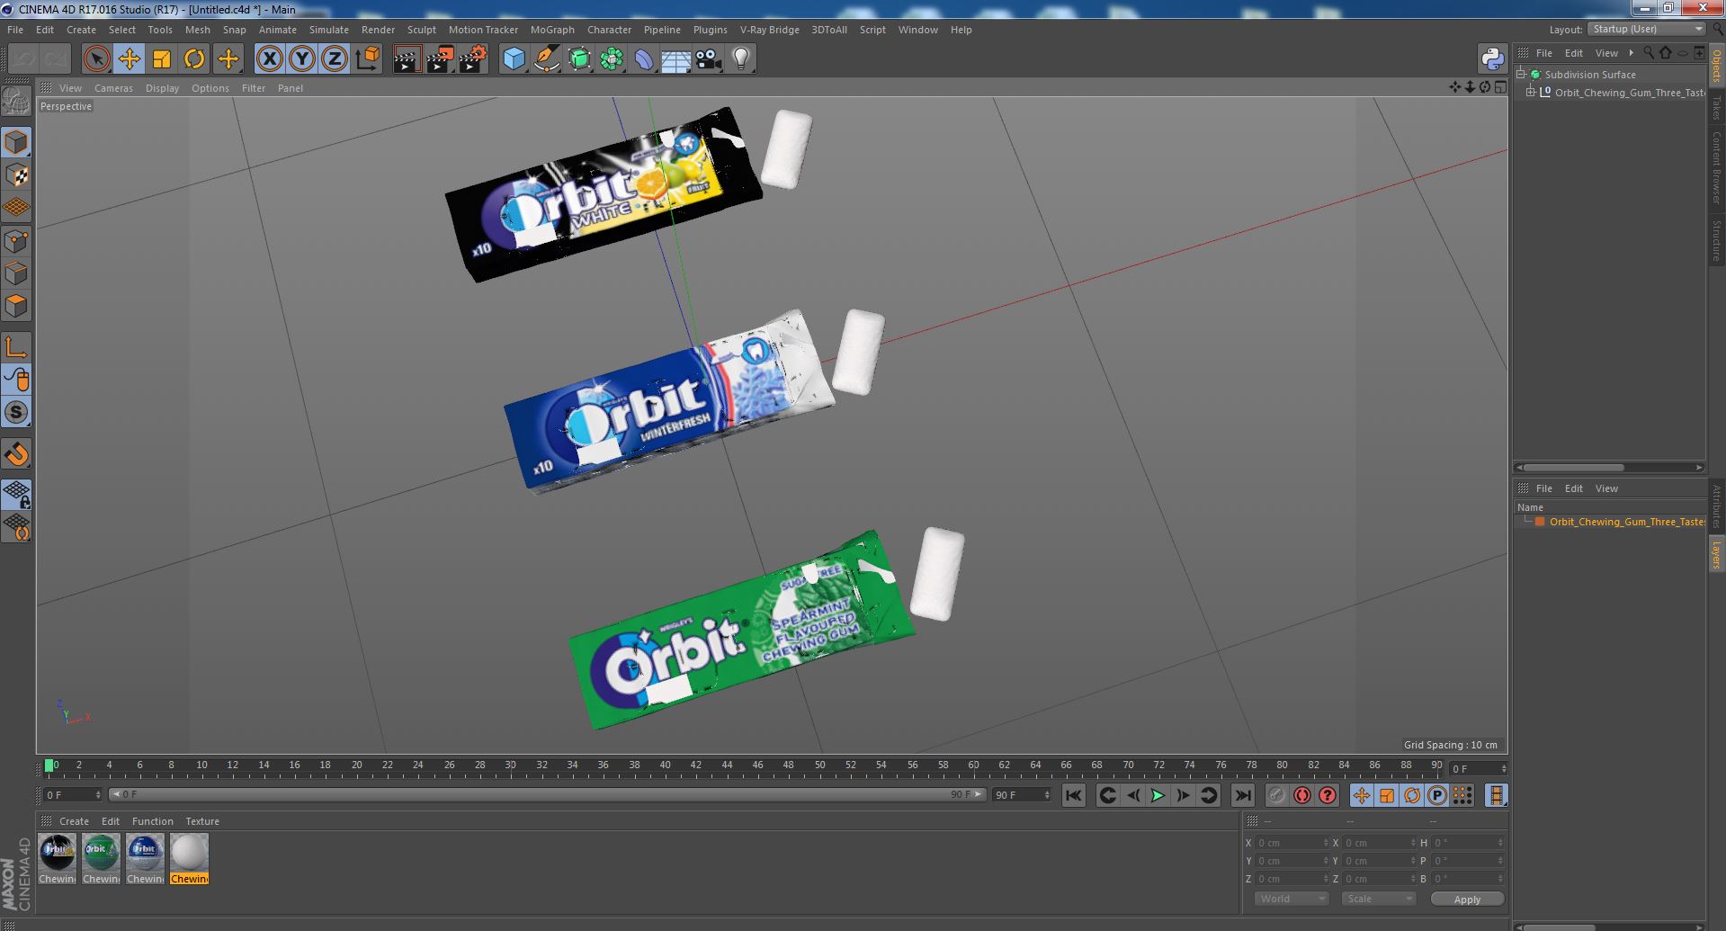The height and width of the screenshot is (931, 1726).
Task: Select Orbit_Chewing_Gum_Three_Taste layer in Layers panel
Action: [1626, 522]
